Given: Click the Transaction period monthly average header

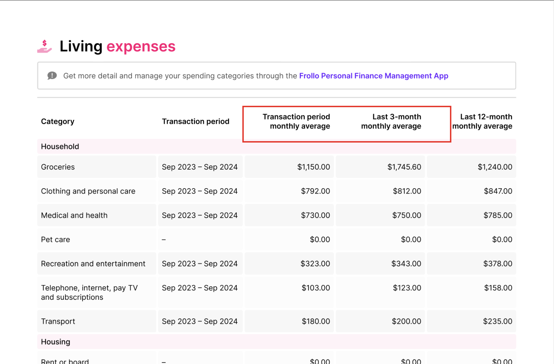Looking at the screenshot, I should tap(296, 121).
